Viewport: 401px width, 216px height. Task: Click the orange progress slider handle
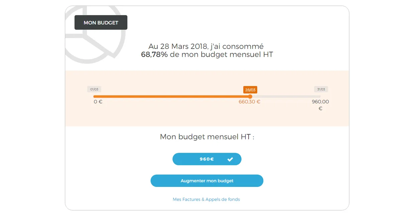250,96
